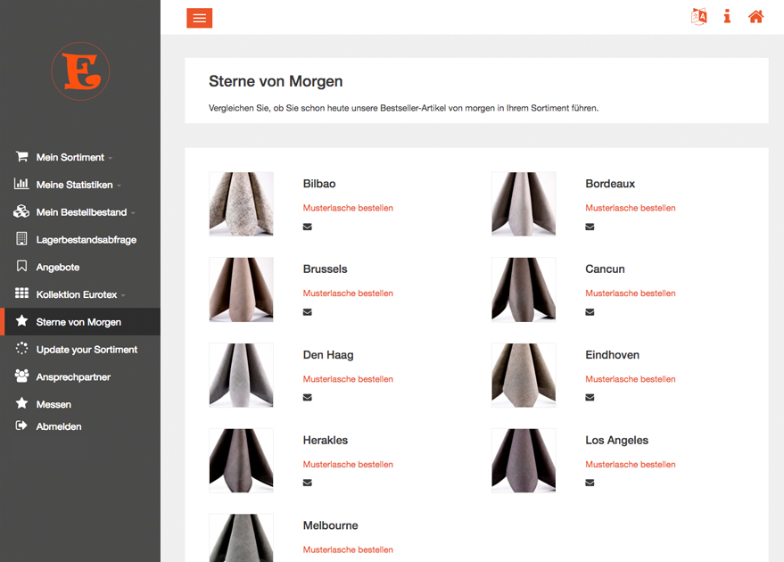Click the Eindhoven product image

(x=524, y=376)
